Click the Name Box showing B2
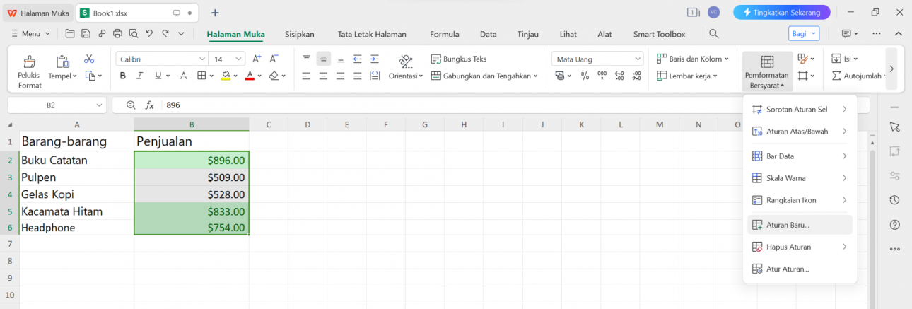This screenshot has height=309, width=912. click(x=57, y=105)
